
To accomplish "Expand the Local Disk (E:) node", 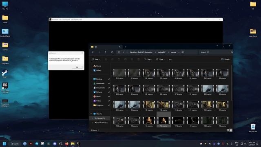I will click(x=93, y=122).
